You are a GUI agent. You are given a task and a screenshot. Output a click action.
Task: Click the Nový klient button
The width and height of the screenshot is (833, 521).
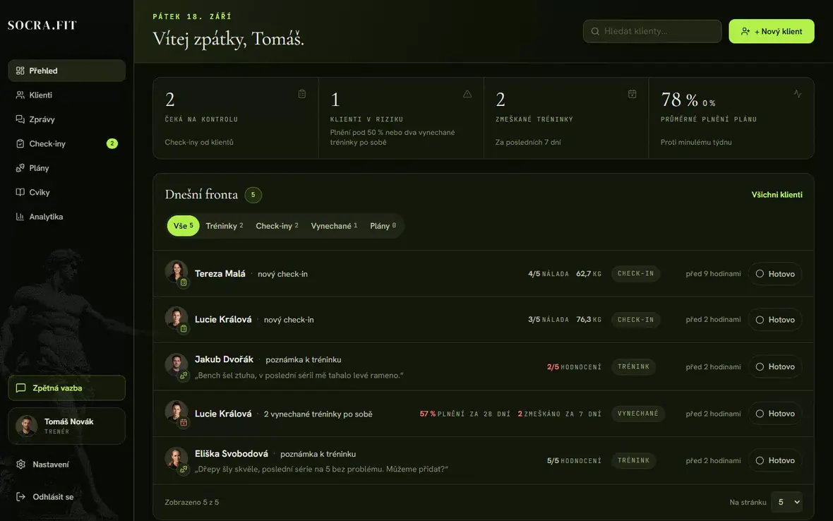(x=772, y=31)
